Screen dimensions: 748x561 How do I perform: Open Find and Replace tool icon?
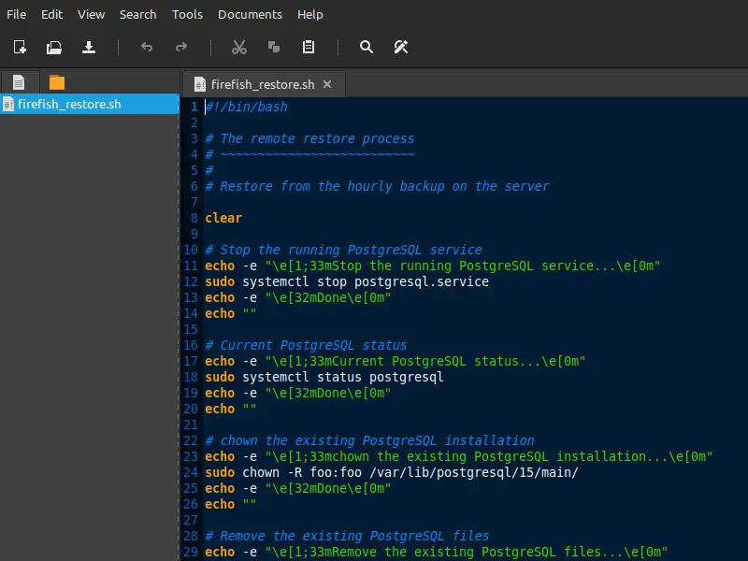(401, 47)
